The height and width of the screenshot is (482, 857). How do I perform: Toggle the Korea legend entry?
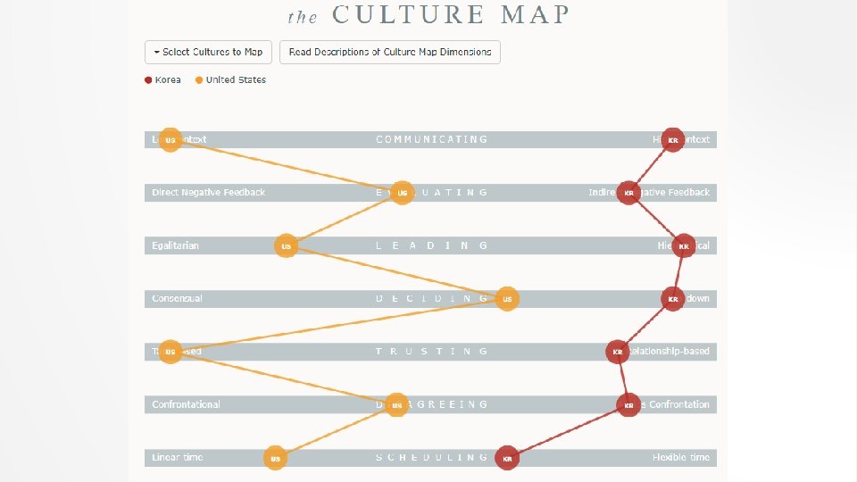click(167, 80)
